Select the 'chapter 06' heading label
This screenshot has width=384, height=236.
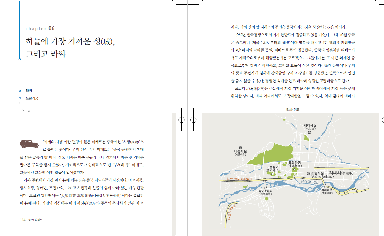coord(40,29)
